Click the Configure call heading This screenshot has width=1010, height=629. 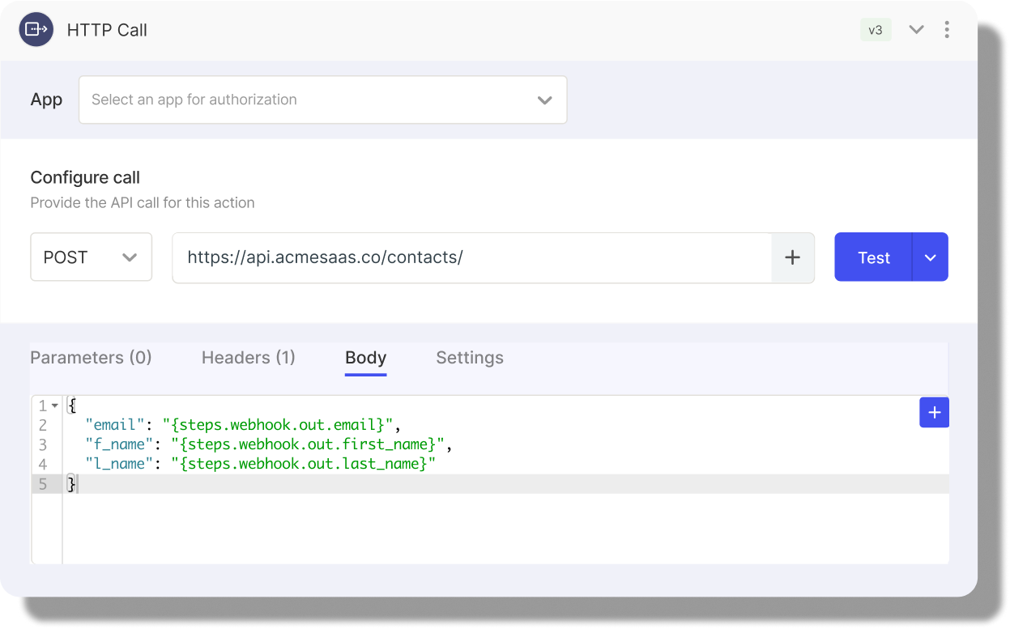(x=85, y=177)
